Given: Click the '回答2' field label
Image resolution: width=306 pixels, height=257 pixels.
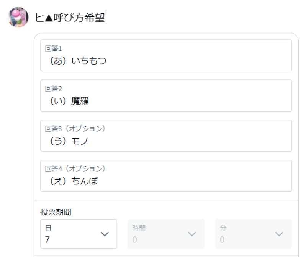Looking at the screenshot, I should (x=54, y=89).
